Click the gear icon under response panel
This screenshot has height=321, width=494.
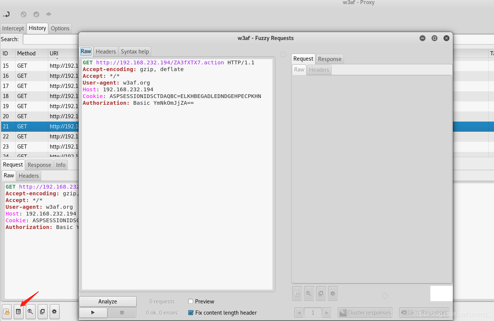coord(333,294)
